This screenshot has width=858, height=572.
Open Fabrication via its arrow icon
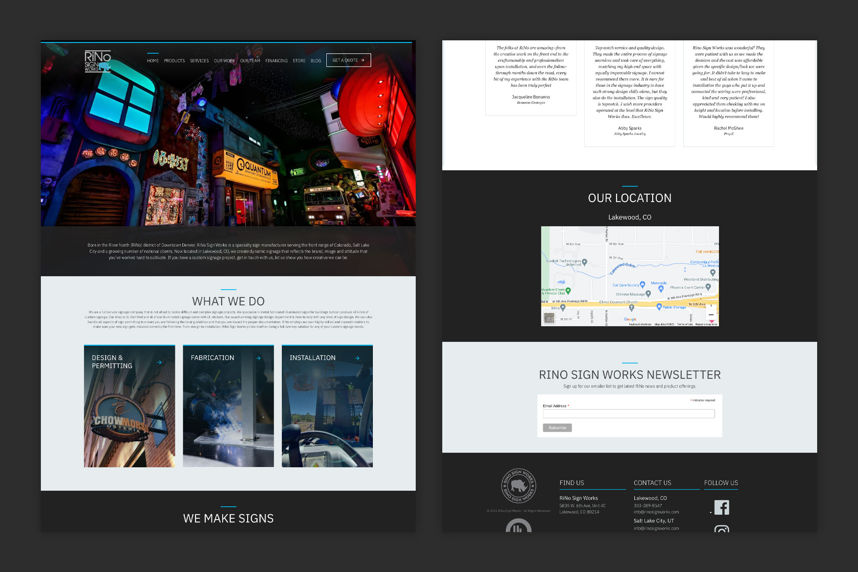tap(259, 358)
